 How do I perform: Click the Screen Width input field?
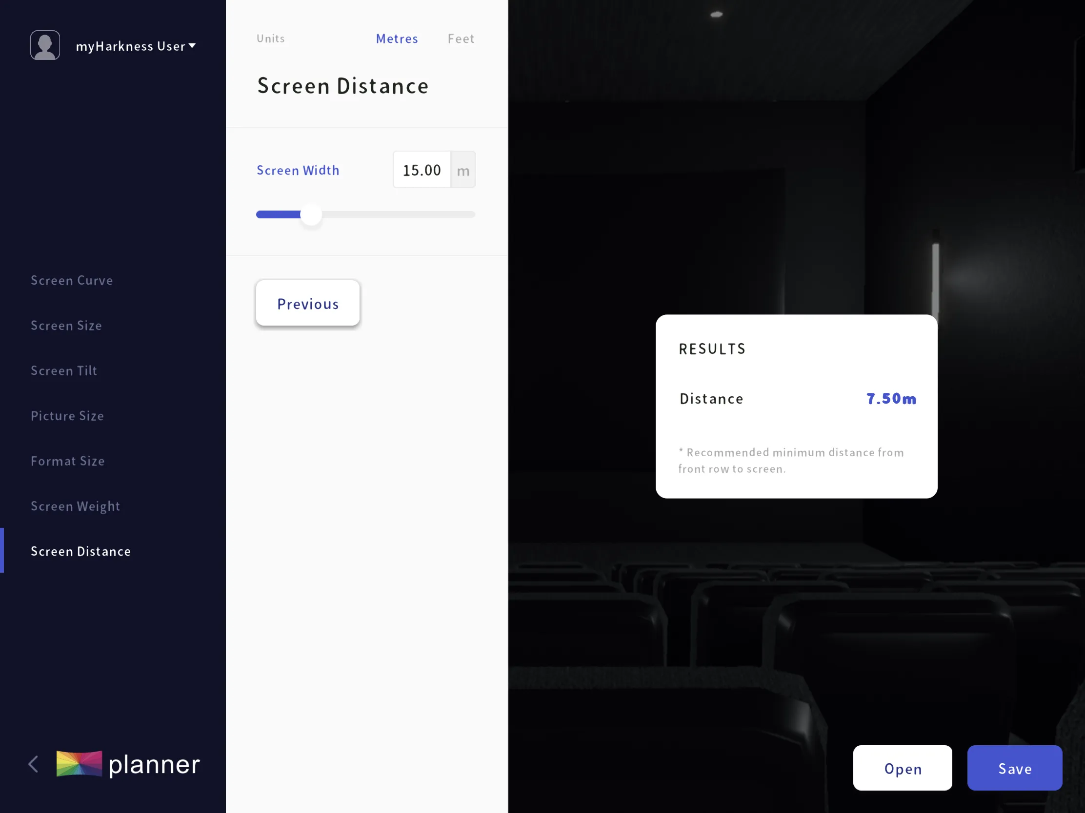click(421, 169)
